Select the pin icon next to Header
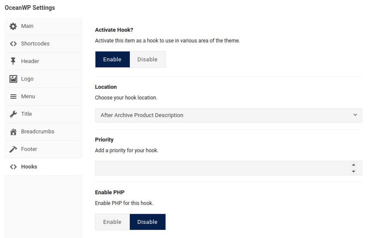 [x=13, y=61]
